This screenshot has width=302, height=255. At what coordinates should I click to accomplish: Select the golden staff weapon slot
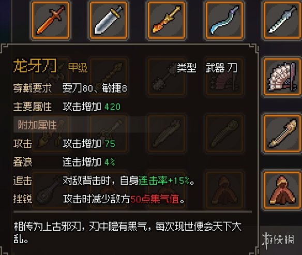[282, 133]
